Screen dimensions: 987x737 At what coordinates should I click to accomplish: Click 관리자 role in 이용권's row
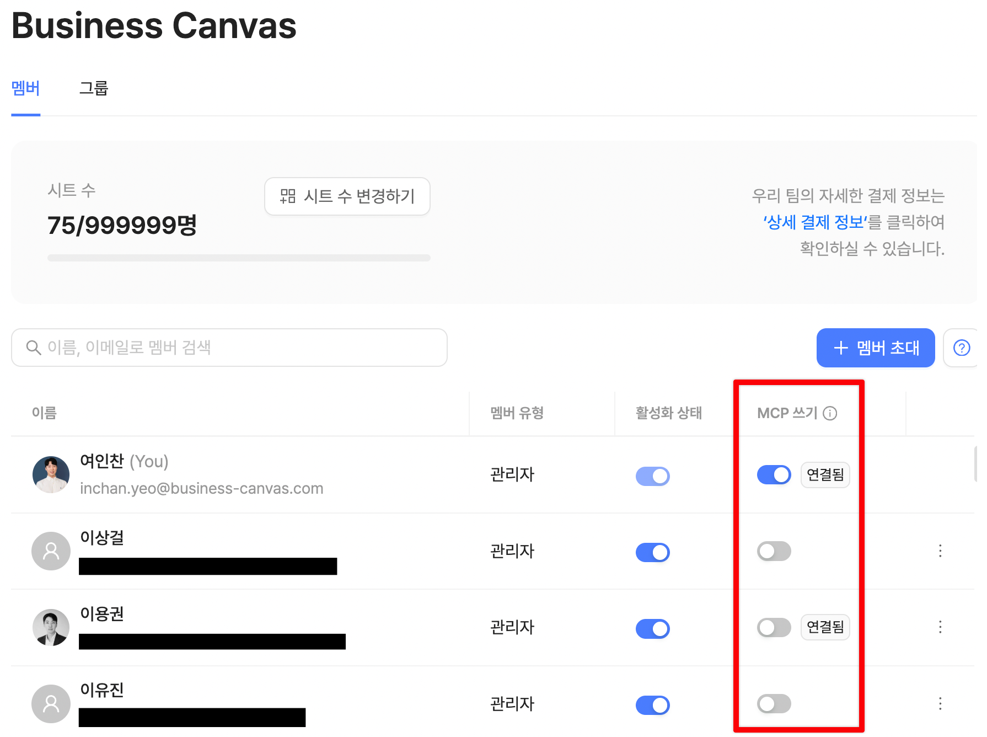pos(512,627)
